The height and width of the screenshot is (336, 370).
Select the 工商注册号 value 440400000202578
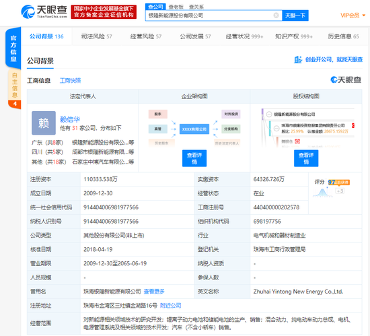click(276, 207)
